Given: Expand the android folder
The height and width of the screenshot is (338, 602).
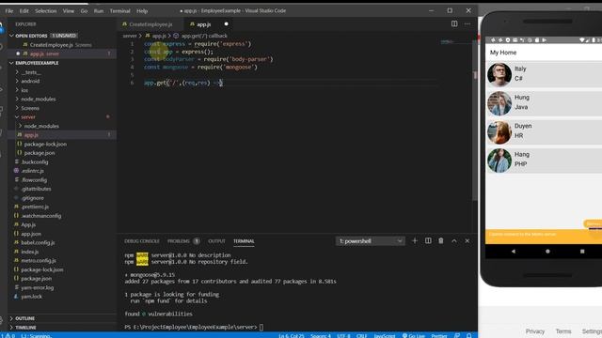Looking at the screenshot, I should 30,82.
